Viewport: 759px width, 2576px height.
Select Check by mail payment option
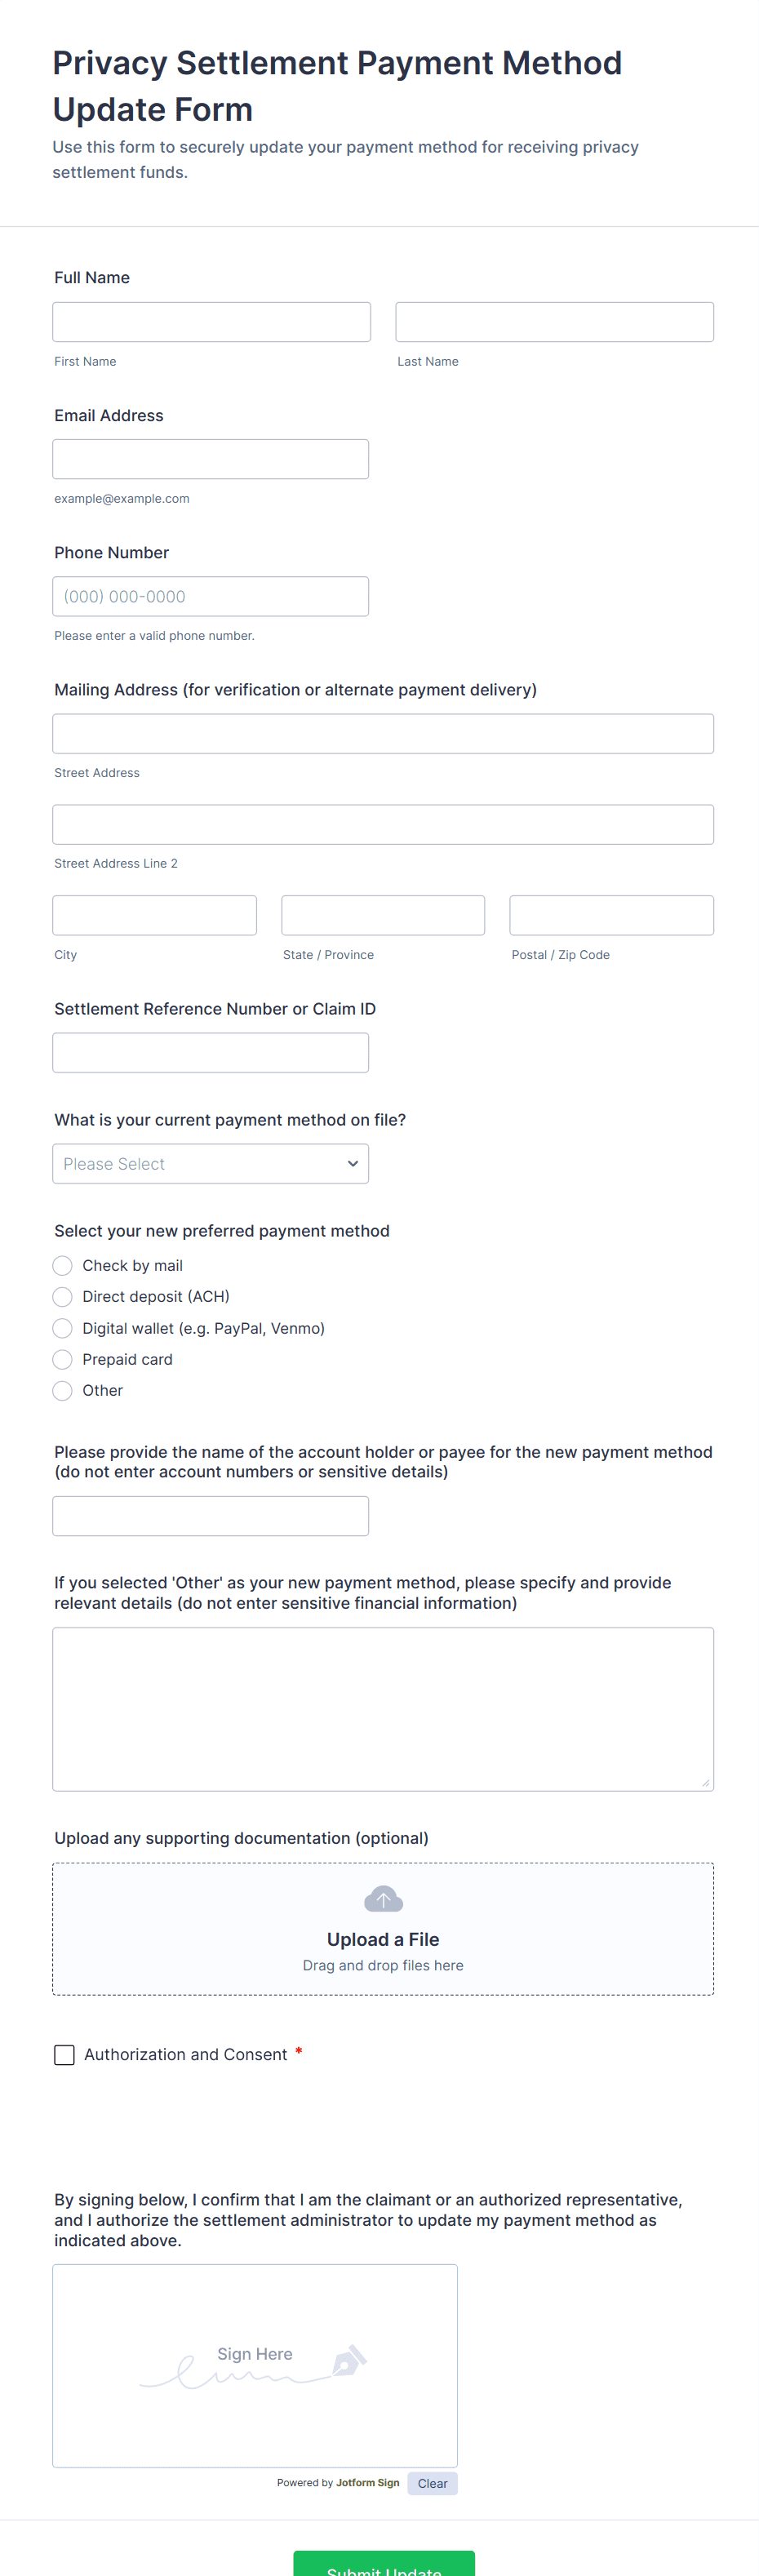point(63,1266)
